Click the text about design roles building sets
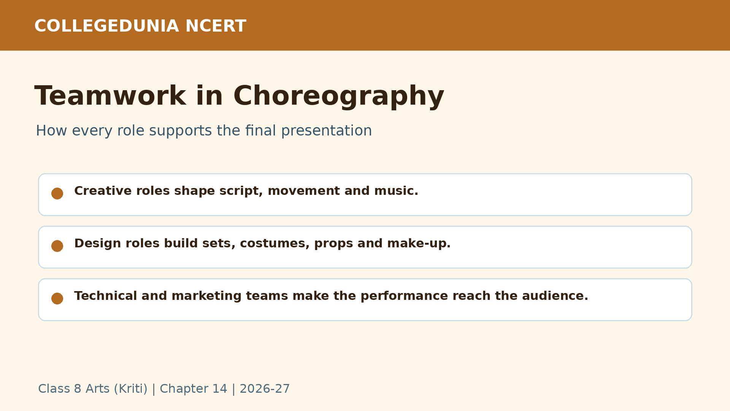Image resolution: width=730 pixels, height=411 pixels. (262, 243)
